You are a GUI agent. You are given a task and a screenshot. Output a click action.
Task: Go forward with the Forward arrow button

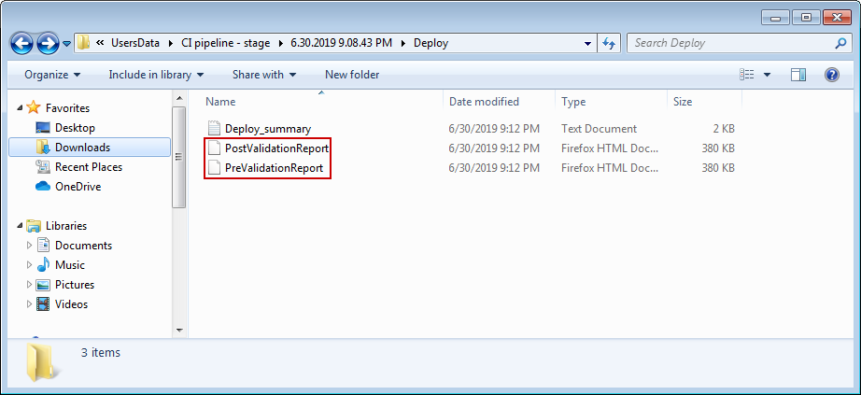click(x=48, y=43)
